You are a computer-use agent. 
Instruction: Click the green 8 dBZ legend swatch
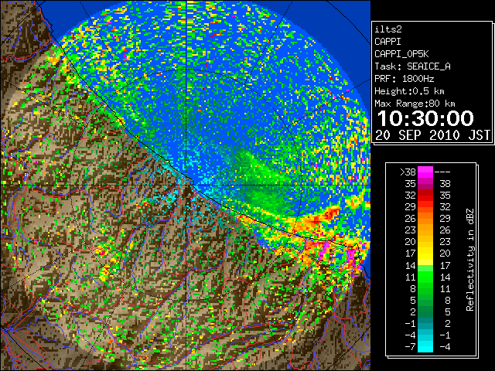click(425, 288)
